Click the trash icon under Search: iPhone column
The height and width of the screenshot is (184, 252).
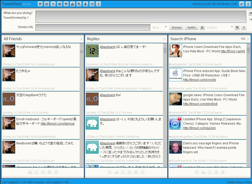pos(222,172)
